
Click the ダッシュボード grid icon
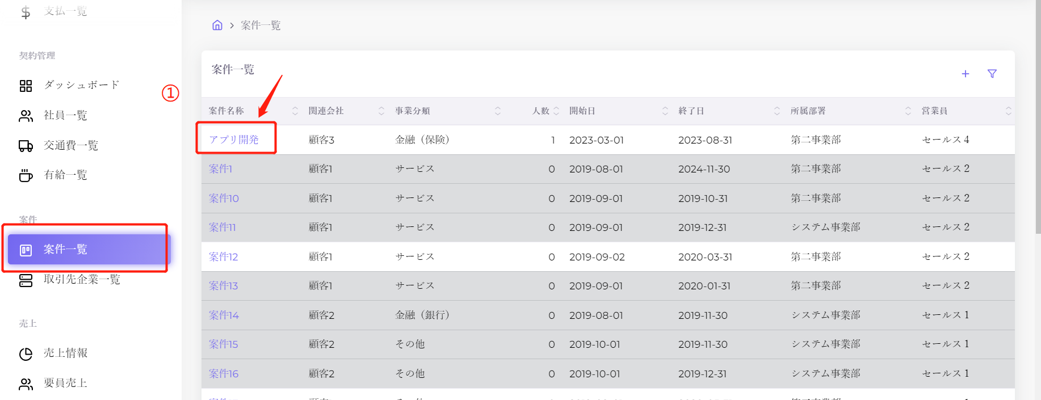pyautogui.click(x=26, y=86)
